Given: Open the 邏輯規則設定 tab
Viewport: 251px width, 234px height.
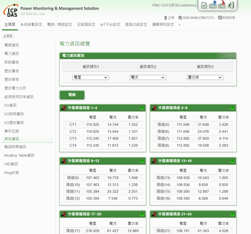Looking at the screenshot, I should tap(163, 25).
